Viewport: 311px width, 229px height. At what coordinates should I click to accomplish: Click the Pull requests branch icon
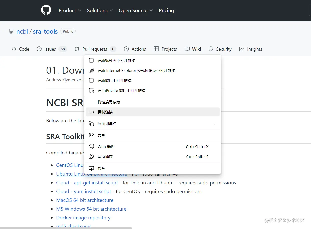pyautogui.click(x=77, y=49)
